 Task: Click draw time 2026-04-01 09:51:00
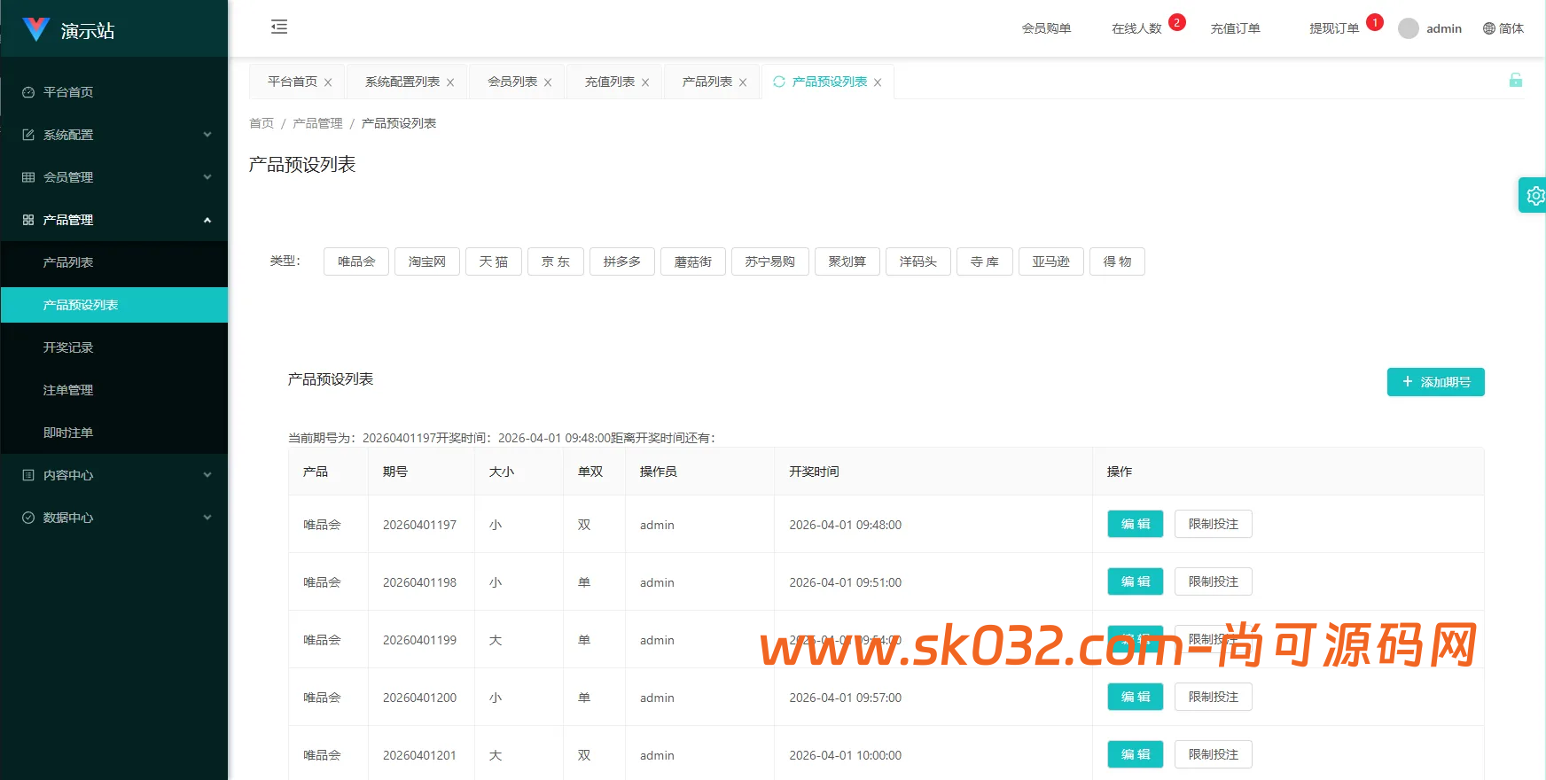(846, 582)
